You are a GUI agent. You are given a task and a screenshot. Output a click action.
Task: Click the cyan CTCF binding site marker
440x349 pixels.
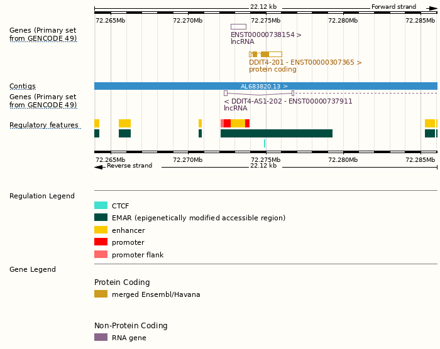point(265,143)
